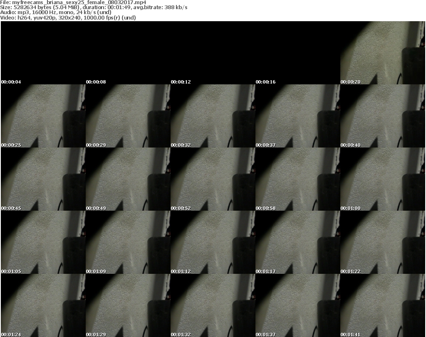Click the Audio mp3 info line

click(x=56, y=12)
